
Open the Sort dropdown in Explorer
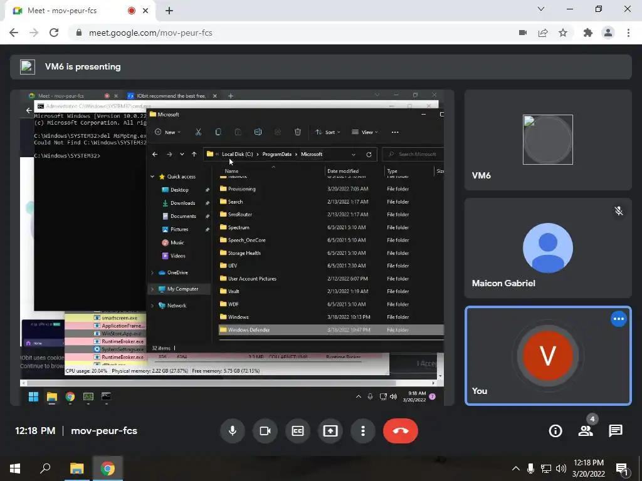pyautogui.click(x=327, y=132)
